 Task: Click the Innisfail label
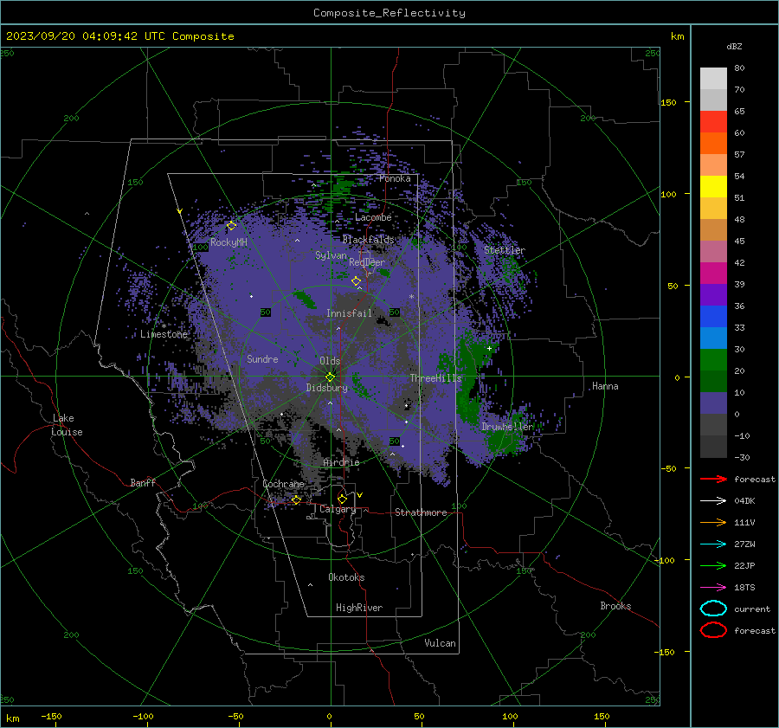tap(349, 313)
